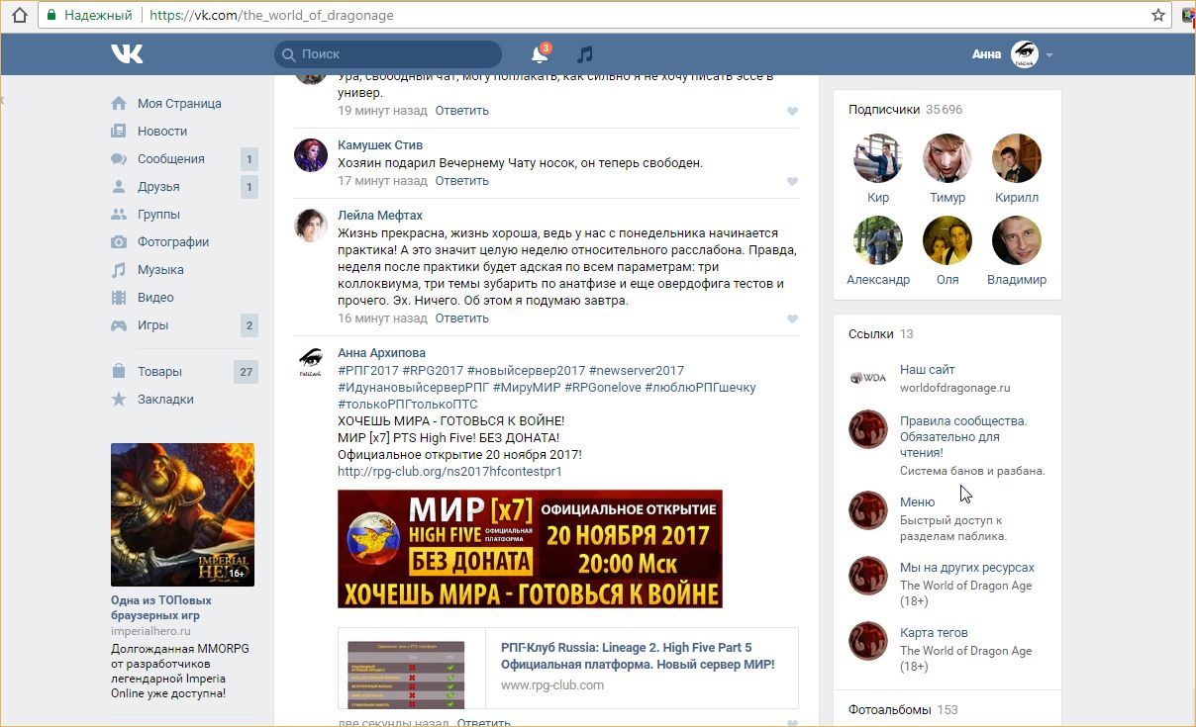Like Камушек Стив's comment with heart
Screen dimensions: 1196x727
pos(792,182)
